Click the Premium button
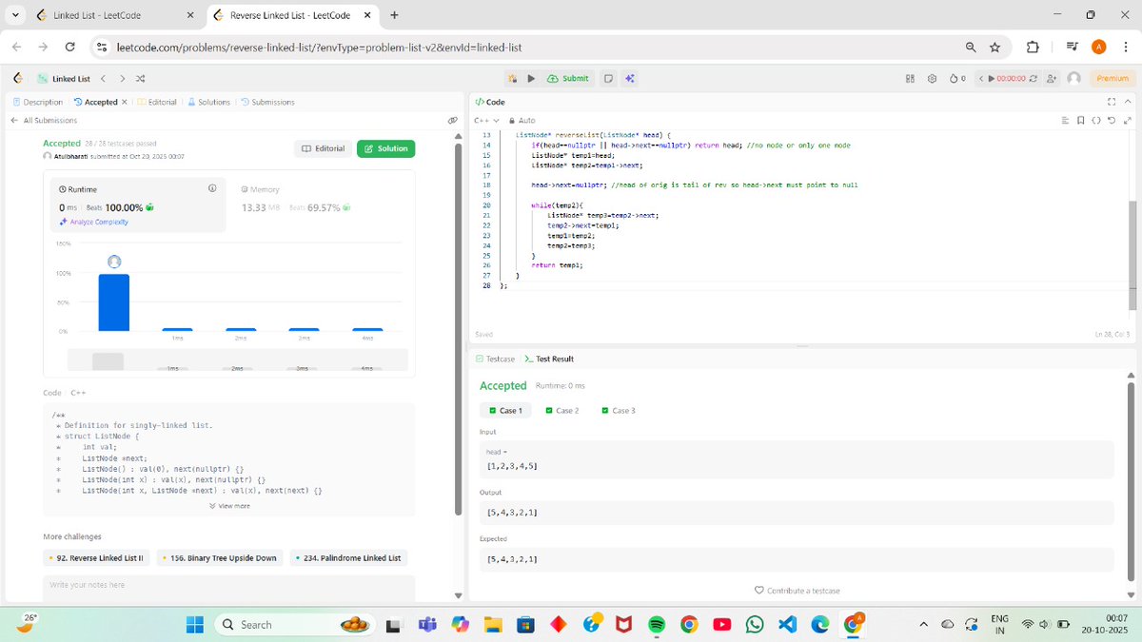The width and height of the screenshot is (1142, 642). (1112, 78)
